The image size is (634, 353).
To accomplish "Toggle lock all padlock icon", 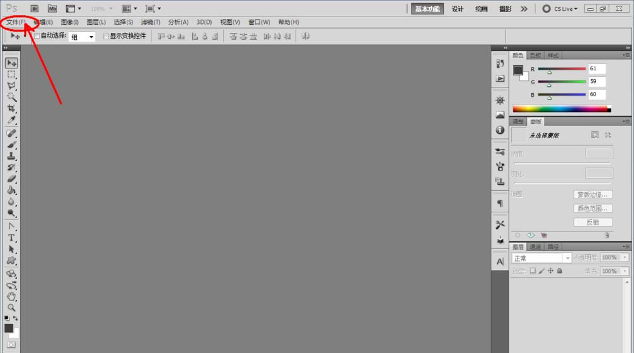I will [560, 271].
